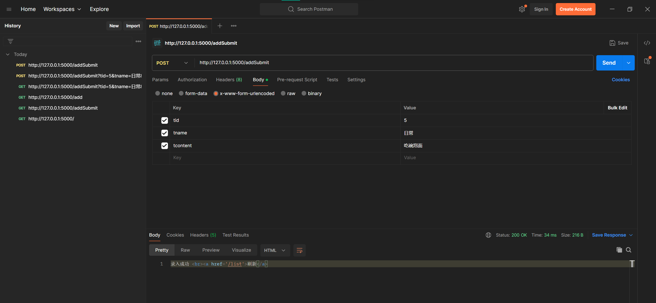Click the Create Account button

click(576, 9)
